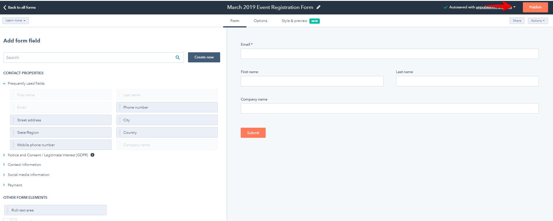Image resolution: width=553 pixels, height=221 pixels.
Task: Click the search magnifier icon
Action: (178, 57)
